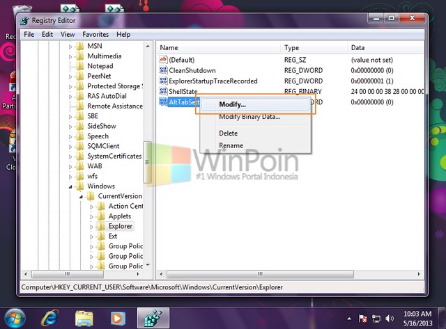446x329 pixels.
Task: Choose Rename in the context menu
Action: point(255,145)
